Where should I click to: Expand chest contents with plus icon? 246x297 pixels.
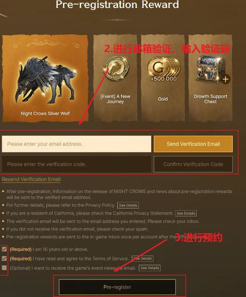(x=225, y=79)
